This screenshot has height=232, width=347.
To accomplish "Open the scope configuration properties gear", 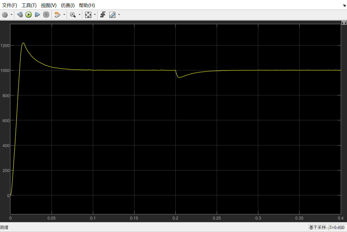I will pyautogui.click(x=5, y=15).
